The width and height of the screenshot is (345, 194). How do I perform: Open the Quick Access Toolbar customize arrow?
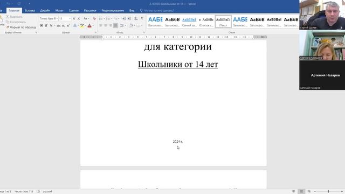(x=30, y=4)
